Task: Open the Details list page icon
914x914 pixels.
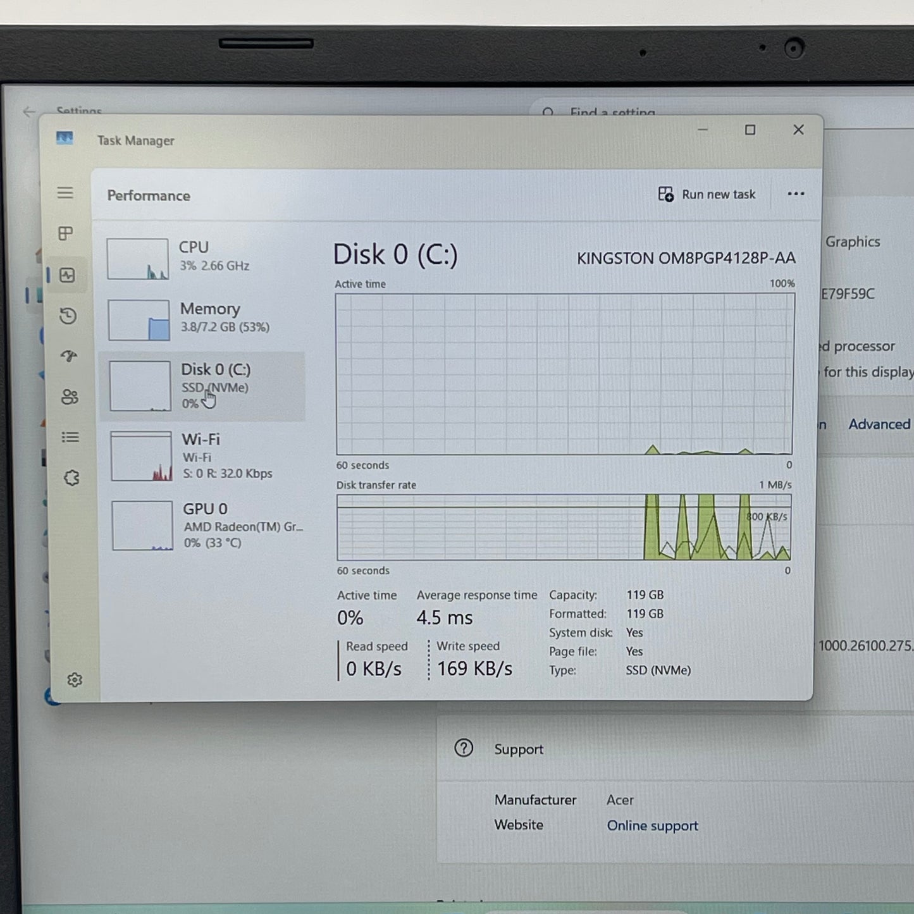Action: (70, 437)
